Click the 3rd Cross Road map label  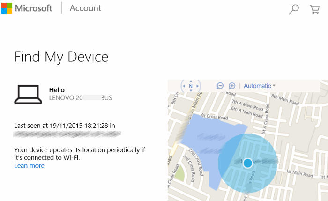[x=189, y=169]
